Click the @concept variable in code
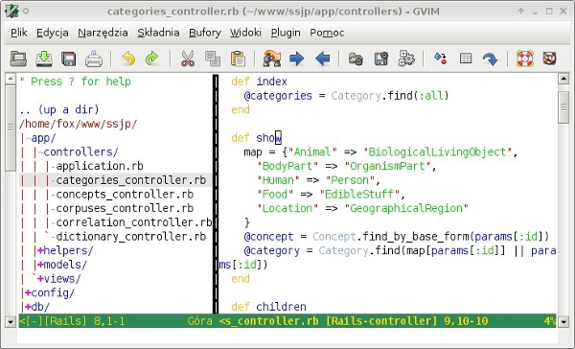575x349 pixels. coord(268,237)
